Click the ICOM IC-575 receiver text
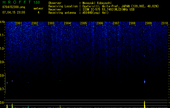The height and width of the screenshot is (108, 170). tap(108, 9)
